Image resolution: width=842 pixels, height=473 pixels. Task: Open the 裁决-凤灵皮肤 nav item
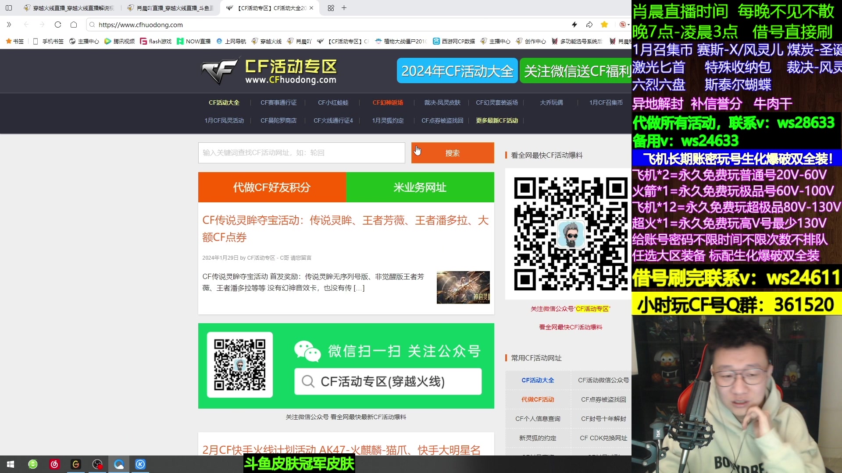point(442,102)
